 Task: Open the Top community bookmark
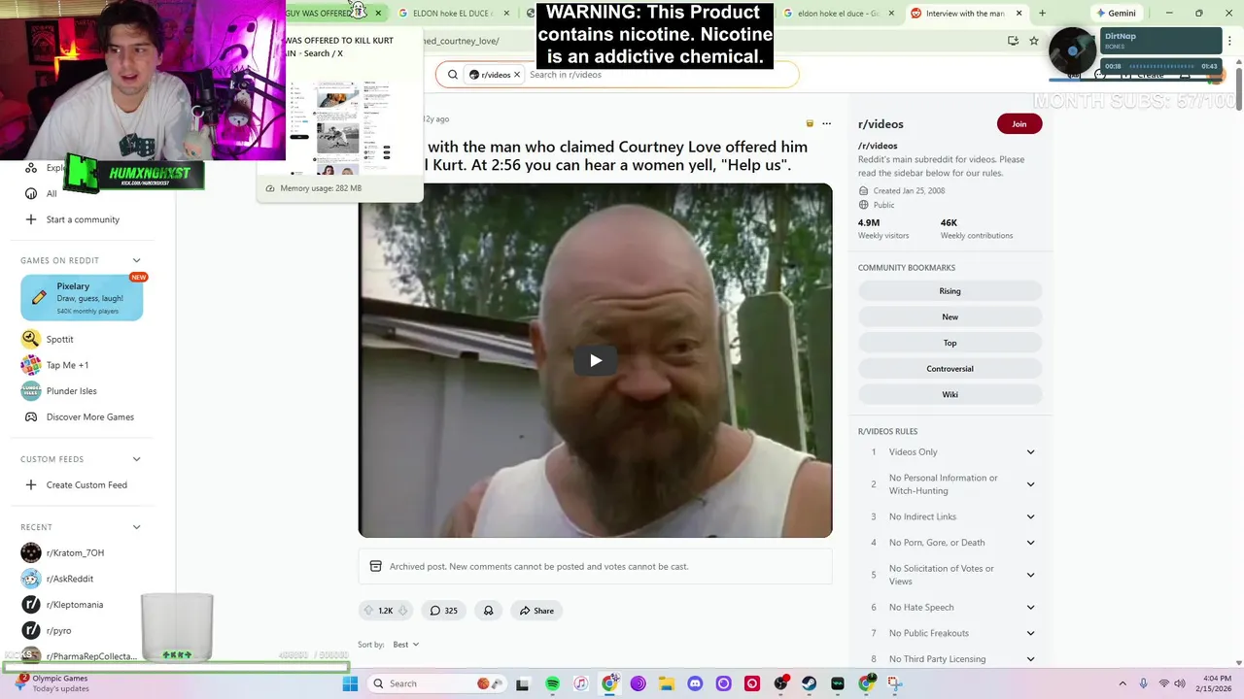coord(950,343)
